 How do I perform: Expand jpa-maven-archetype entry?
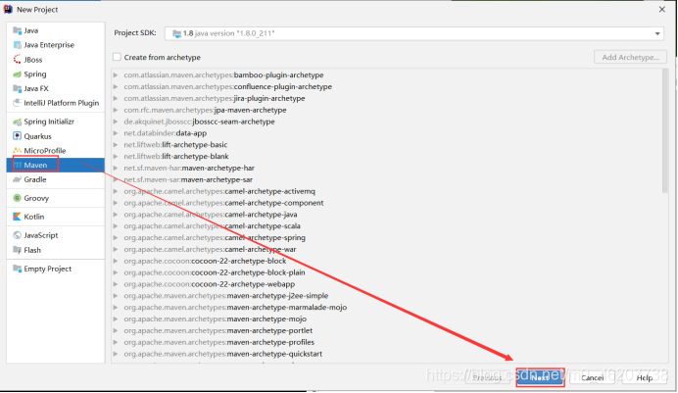click(x=116, y=110)
